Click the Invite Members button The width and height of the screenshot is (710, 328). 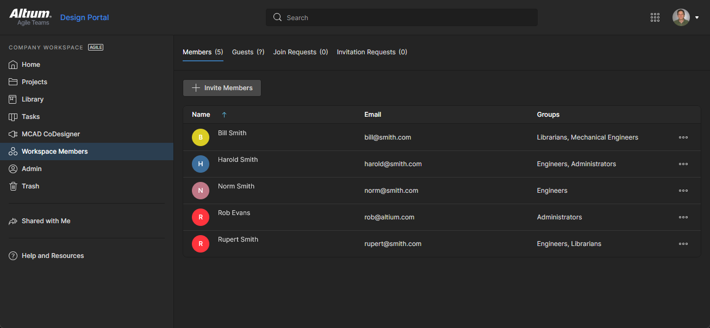222,87
